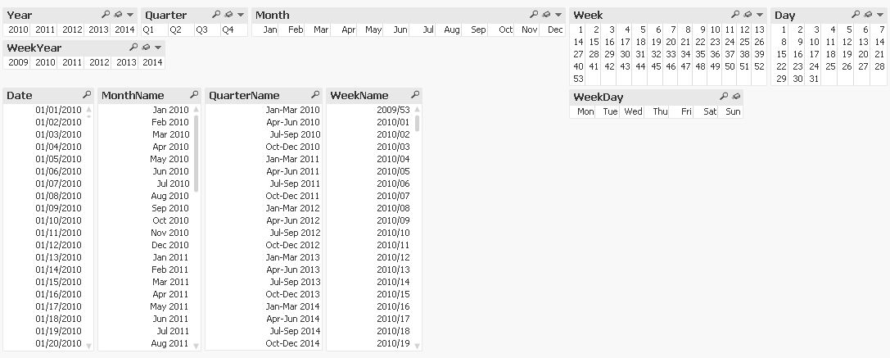This screenshot has width=890, height=358.
Task: Select Q3 in the Quarter list
Action: (201, 29)
